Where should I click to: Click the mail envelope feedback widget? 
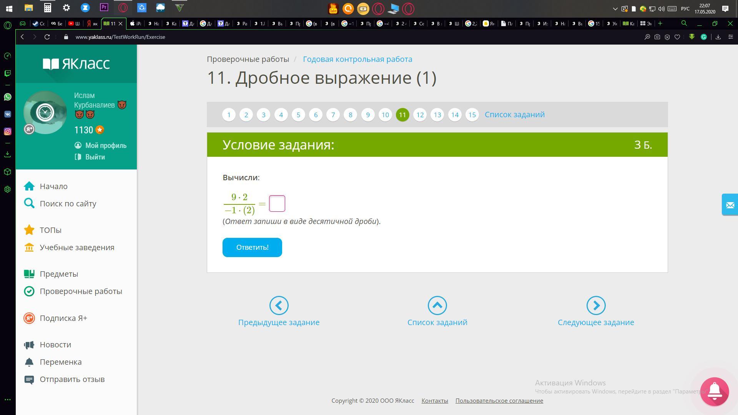730,205
